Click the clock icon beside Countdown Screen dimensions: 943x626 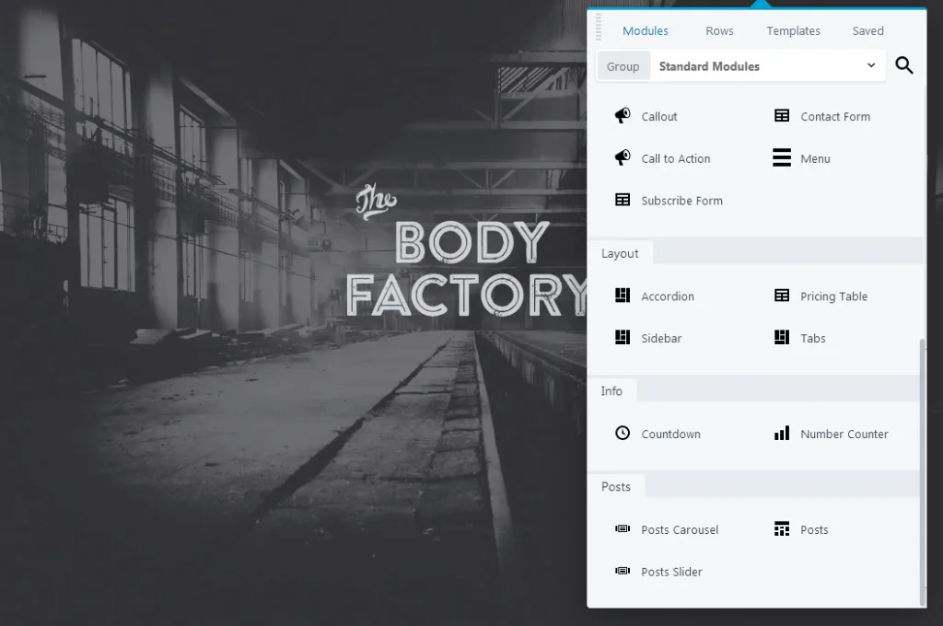tap(623, 433)
